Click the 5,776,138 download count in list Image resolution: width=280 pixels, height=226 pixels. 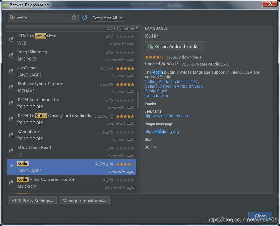tap(104, 164)
